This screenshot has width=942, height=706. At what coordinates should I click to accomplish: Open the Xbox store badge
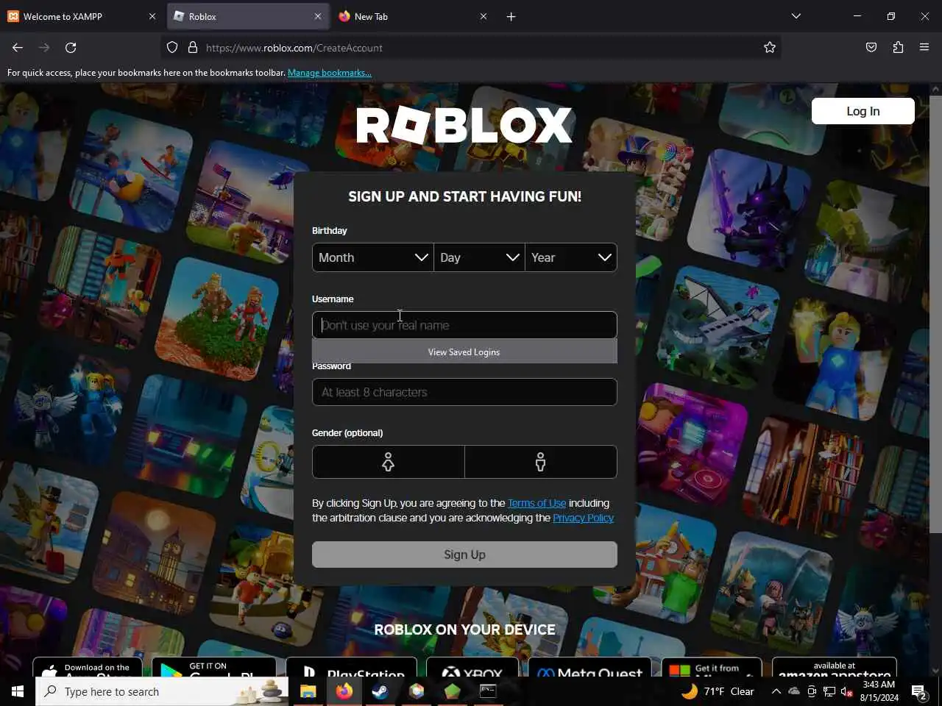[472, 667]
